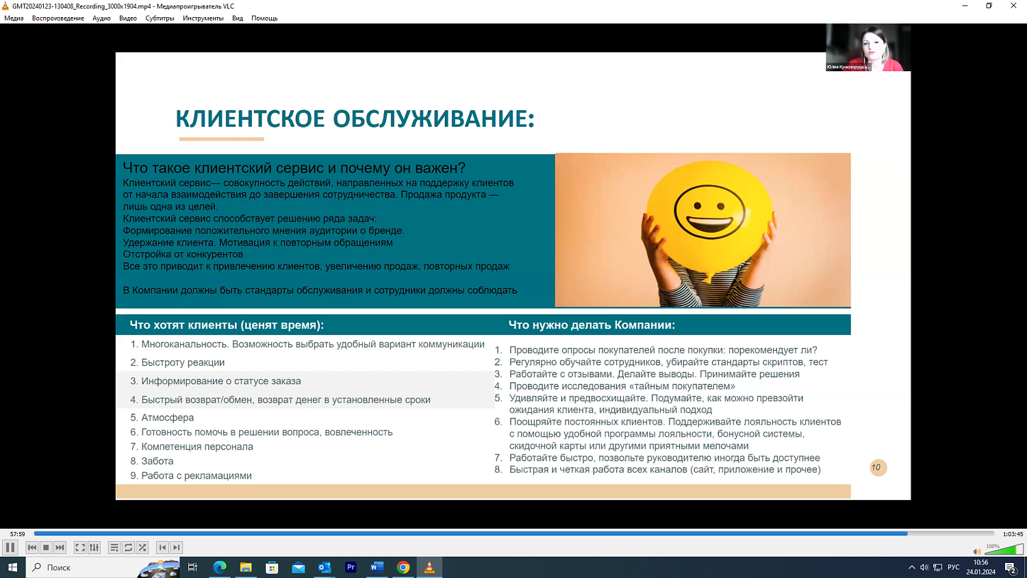Viewport: 1027px width, 578px height.
Task: Open the Субтитры menu
Action: click(x=159, y=18)
